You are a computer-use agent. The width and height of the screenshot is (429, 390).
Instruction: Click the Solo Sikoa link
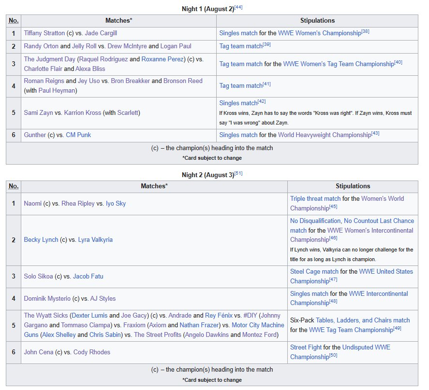[x=38, y=277]
